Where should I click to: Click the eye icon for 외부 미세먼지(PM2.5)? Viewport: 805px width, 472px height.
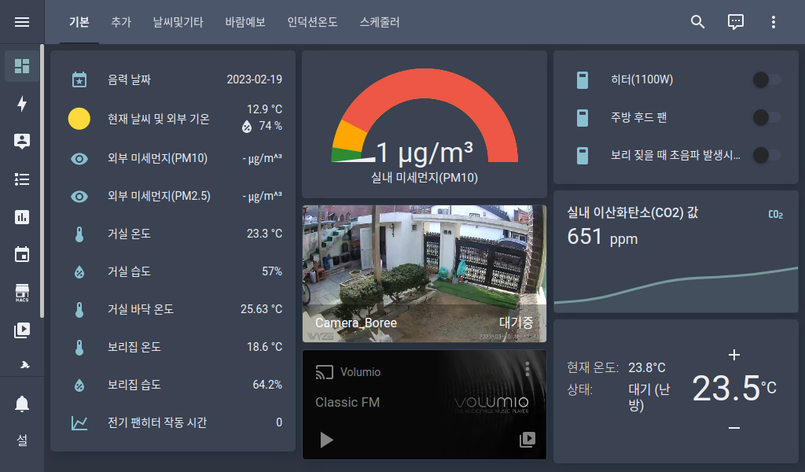[x=79, y=197]
